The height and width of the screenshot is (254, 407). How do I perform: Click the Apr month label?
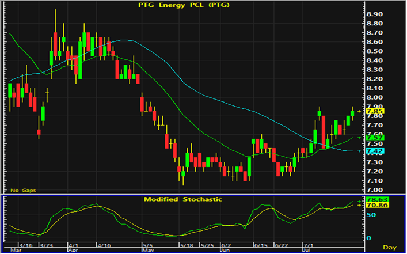point(72,251)
